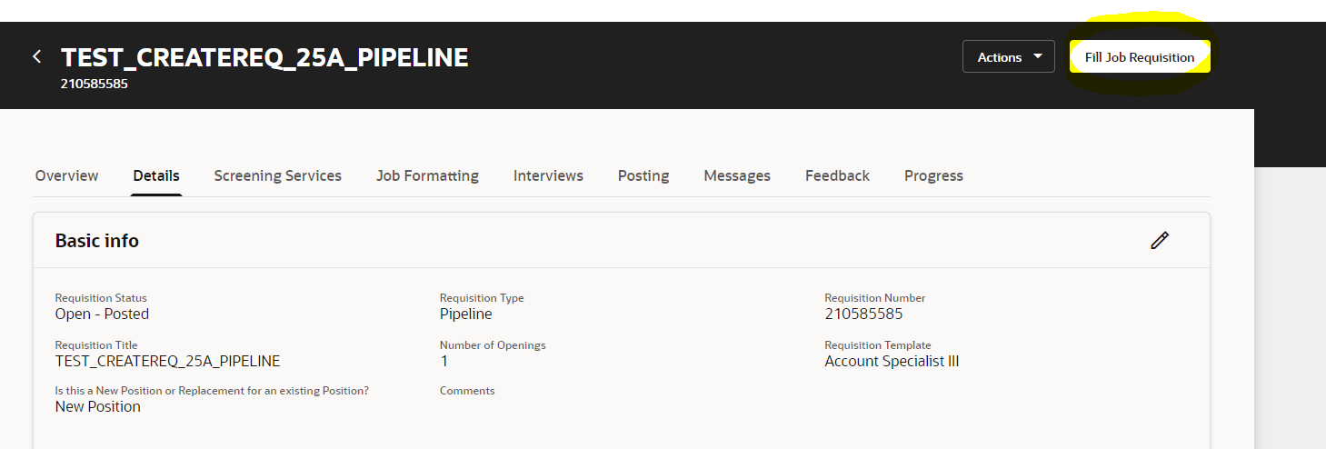
Task: Click the Requisition Template label
Action: tap(878, 345)
